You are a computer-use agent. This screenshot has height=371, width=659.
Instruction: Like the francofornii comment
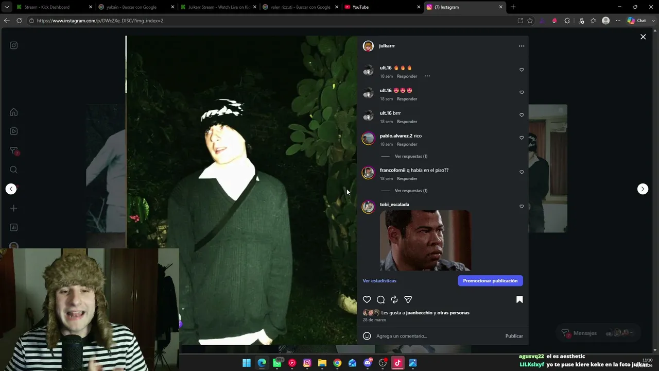click(522, 172)
